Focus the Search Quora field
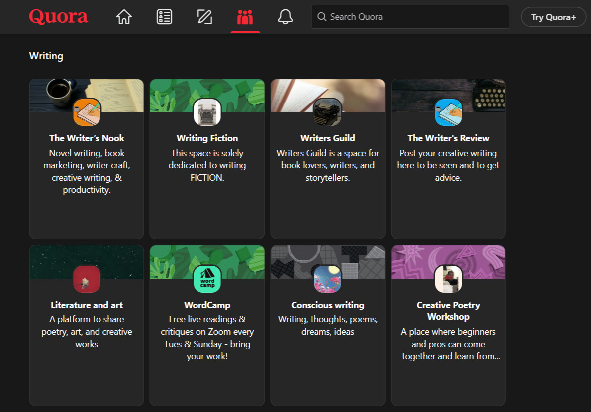This screenshot has height=412, width=591. 410,17
